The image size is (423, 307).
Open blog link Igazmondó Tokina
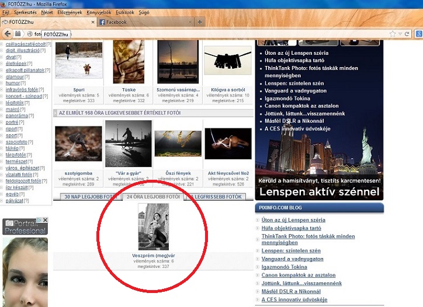[284, 267]
